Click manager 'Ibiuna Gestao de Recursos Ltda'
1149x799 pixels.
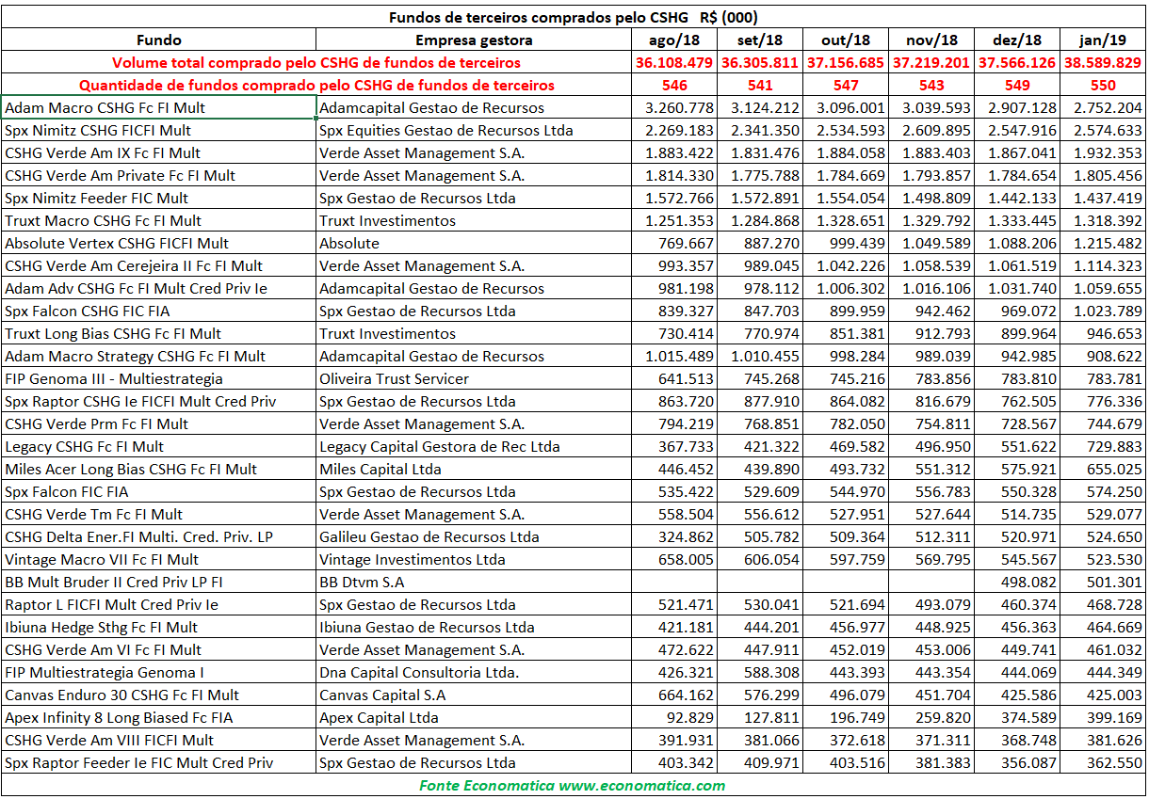(474, 628)
